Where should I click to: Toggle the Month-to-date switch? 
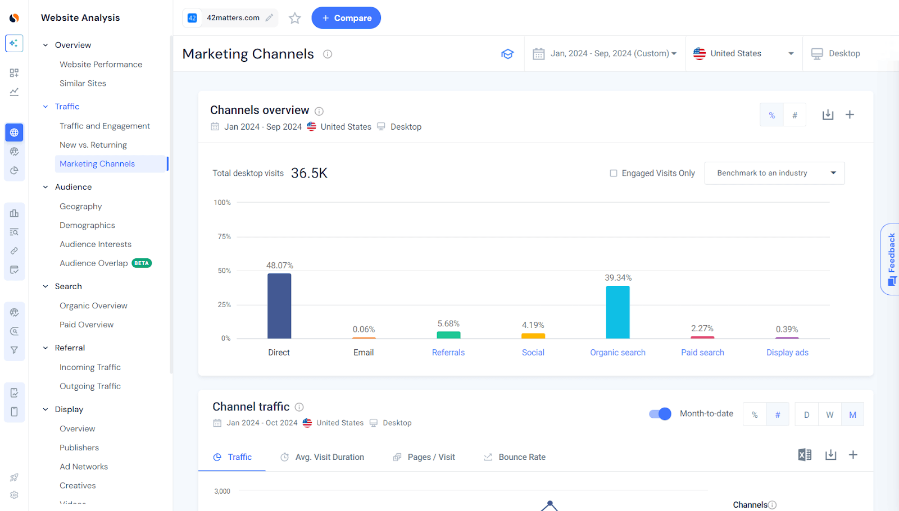point(660,414)
